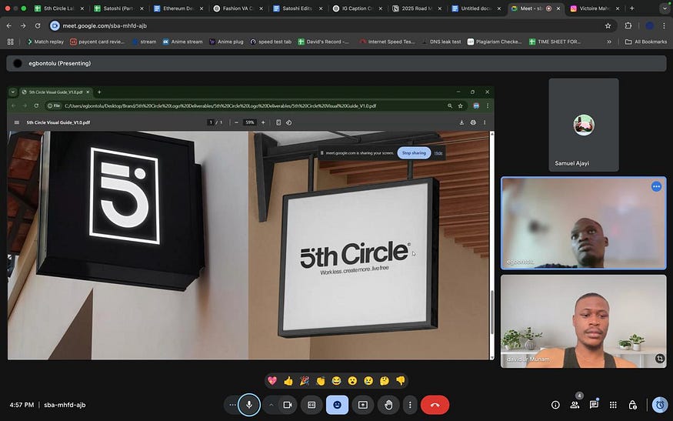This screenshot has width=673, height=421.
Task: Zoom out the shared PDF viewer
Action: pos(236,122)
